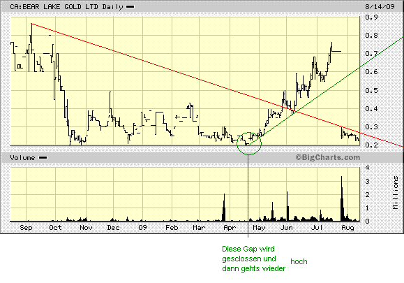Click the 0.8 price axis label

click(371, 36)
